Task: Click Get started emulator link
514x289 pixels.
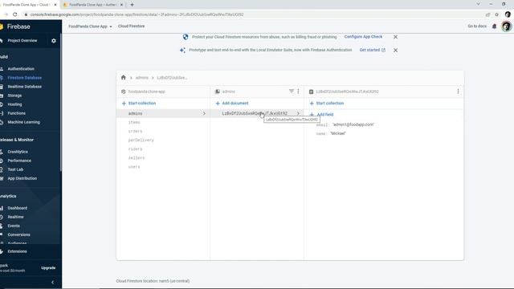Action: coord(373,50)
